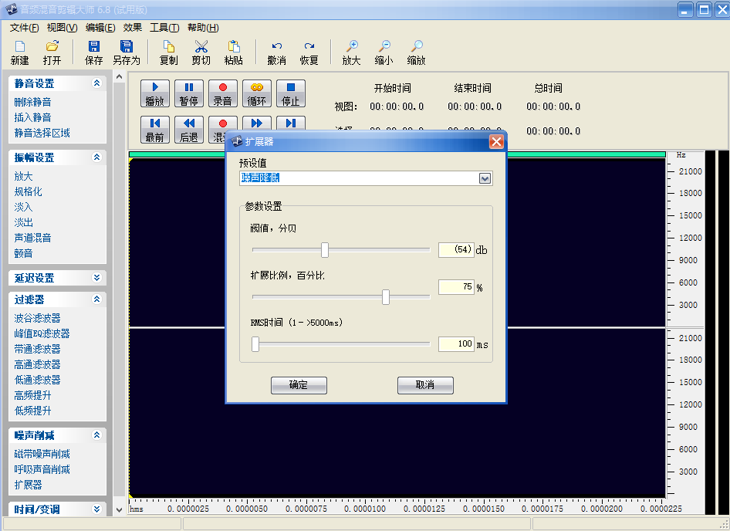730x531 pixels.
Task: Click the 另存为 (Save As) icon
Action: [126, 47]
